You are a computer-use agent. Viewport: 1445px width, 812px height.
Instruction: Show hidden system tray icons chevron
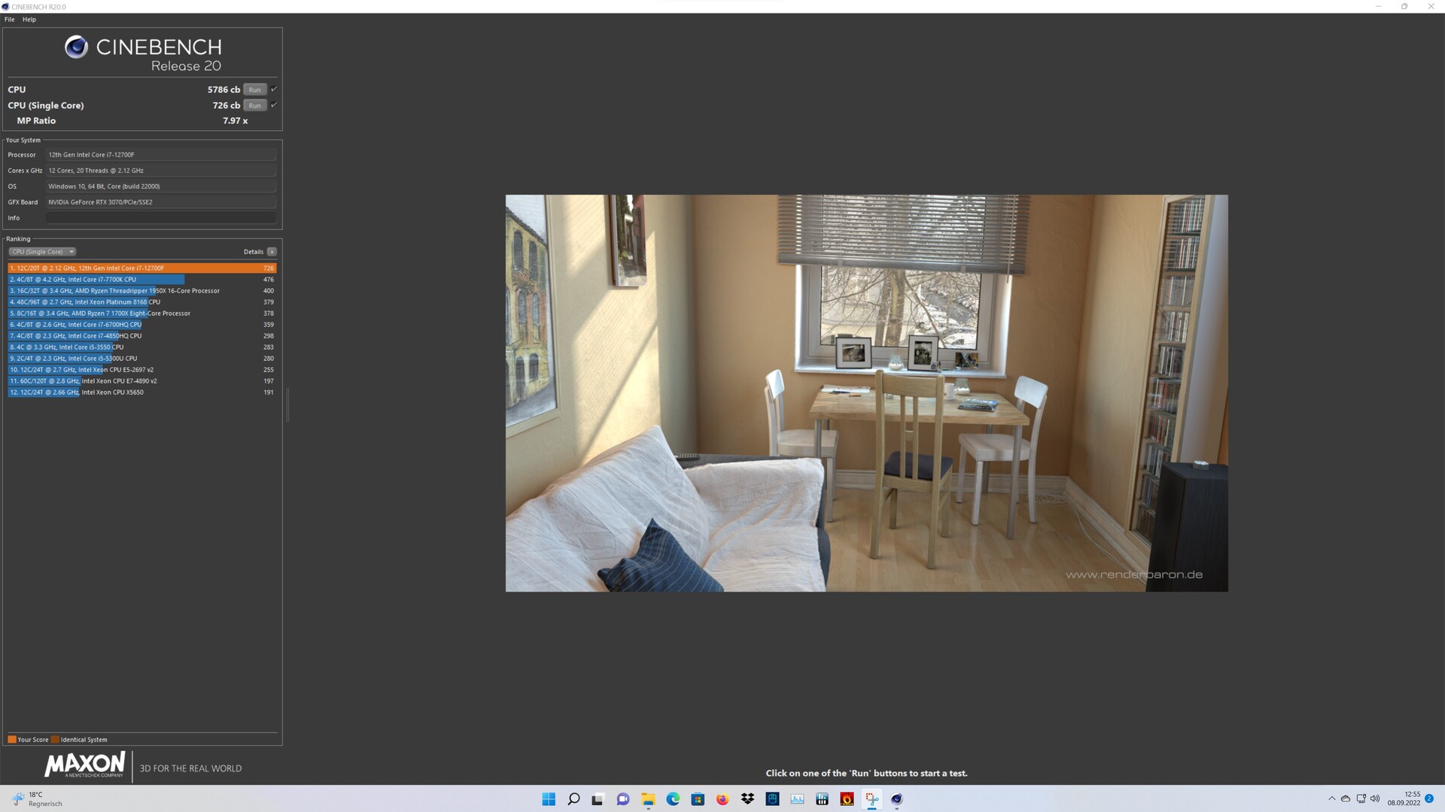pos(1331,798)
